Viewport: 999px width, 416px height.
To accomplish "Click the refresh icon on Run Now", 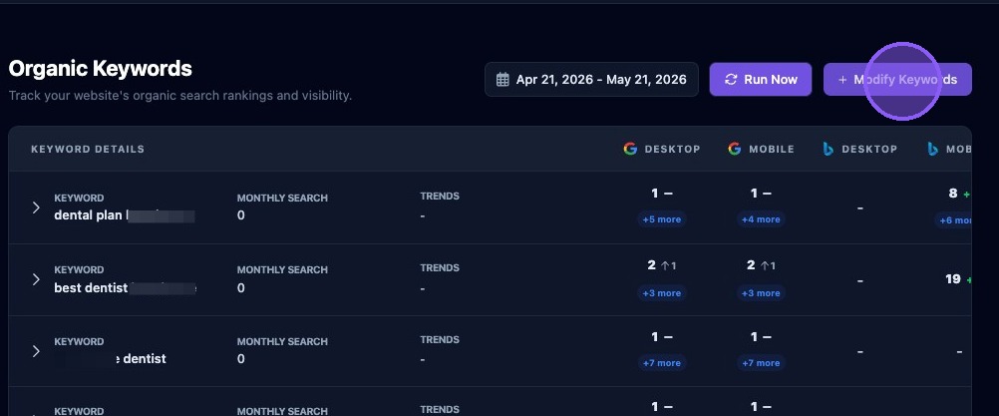I will (x=731, y=80).
